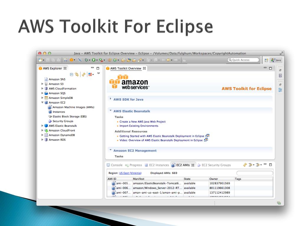
Task: Expand the AWS Elastic Beanstalk tree node
Action: (x=42, y=126)
